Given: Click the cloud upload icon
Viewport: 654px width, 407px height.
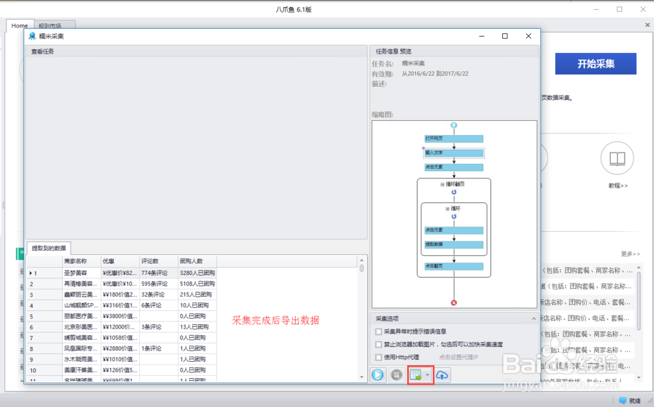Looking at the screenshot, I should (x=442, y=375).
